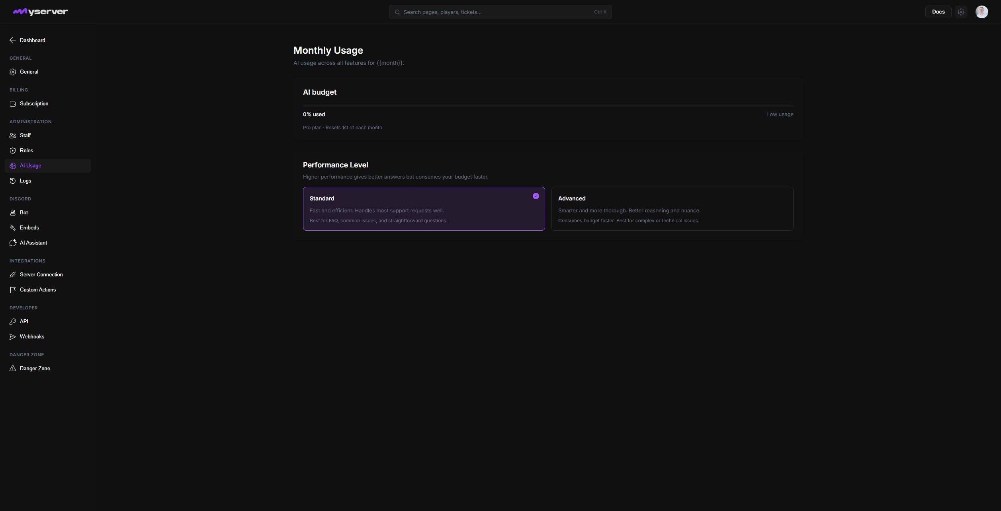The height and width of the screenshot is (511, 1001).
Task: Click the back arrow icon beside Dashboard
Action: pos(13,40)
